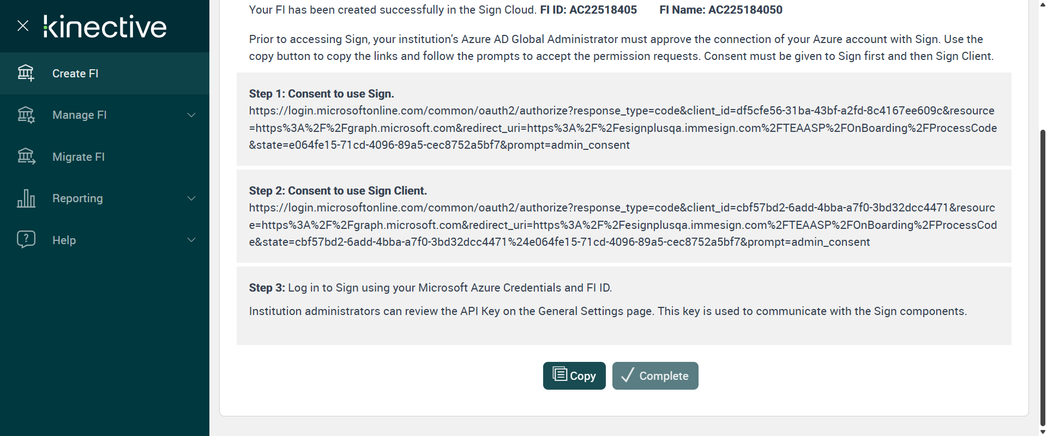Click the Migrate FI arrow-bank icon
Image resolution: width=1047 pixels, height=436 pixels.
pos(26,157)
